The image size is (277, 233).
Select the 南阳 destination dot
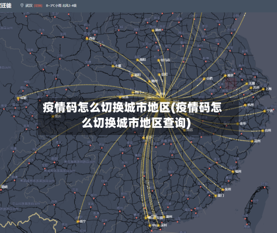tap(137, 60)
